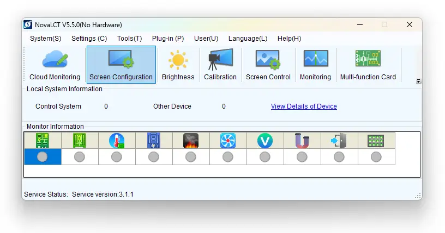Launch the Calibration camera tool

(220, 65)
